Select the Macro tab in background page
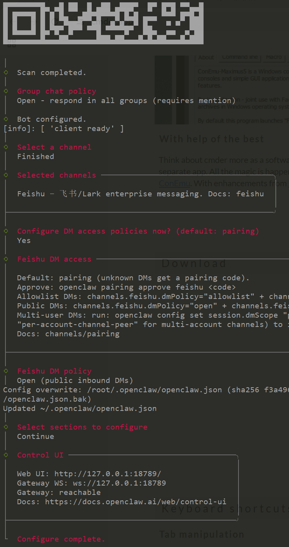289x547 pixels. coord(274,57)
